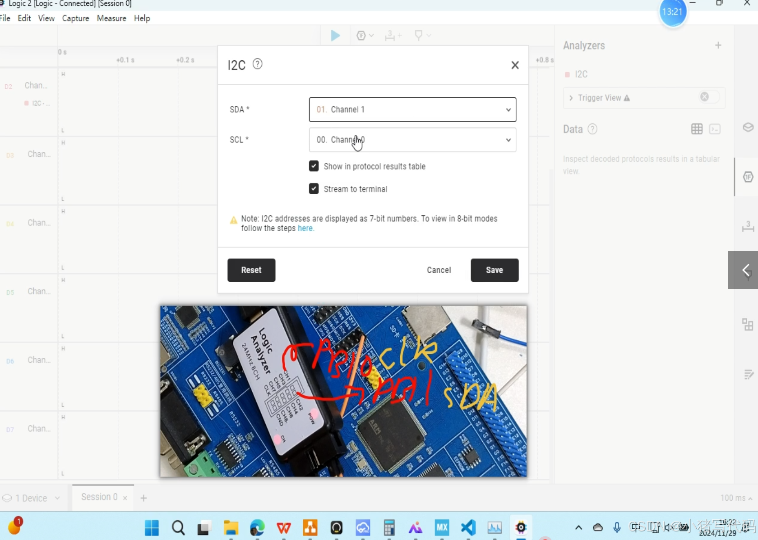Click the here link in the note
The width and height of the screenshot is (758, 540).
click(305, 229)
